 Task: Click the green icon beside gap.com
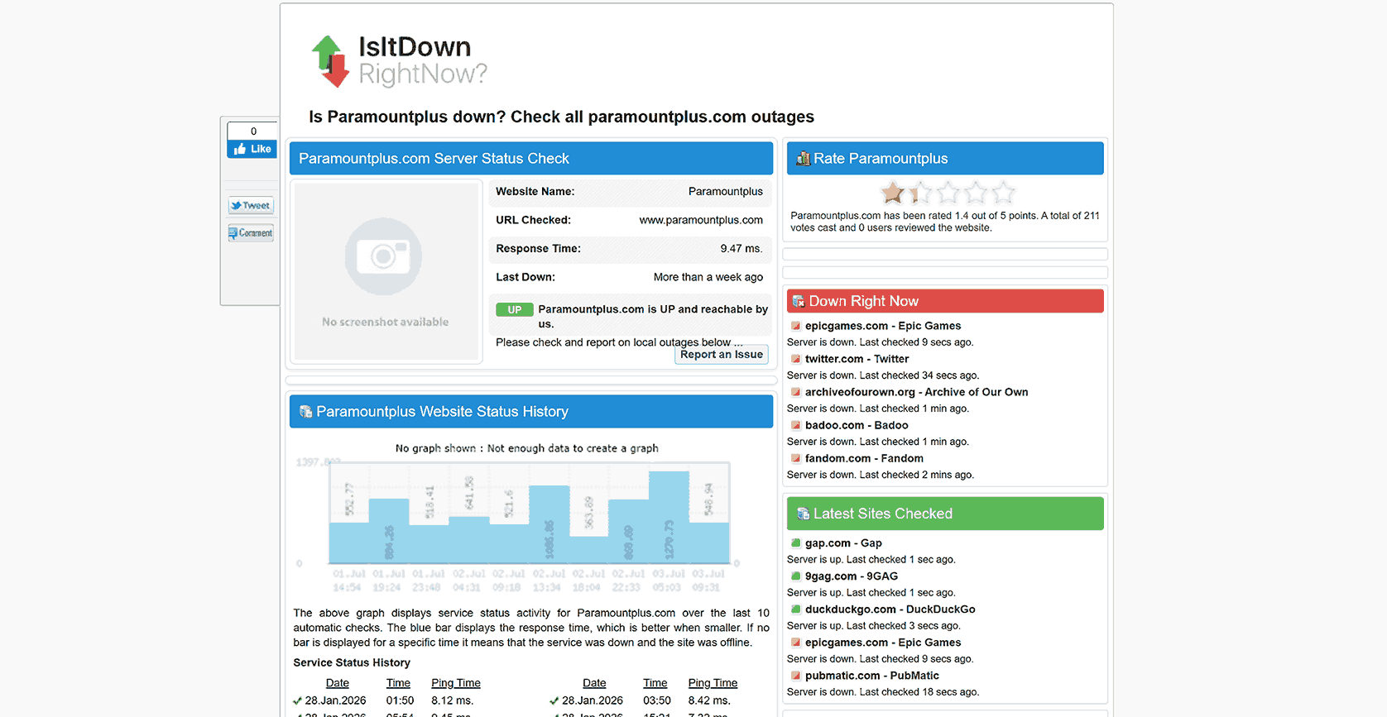point(795,543)
